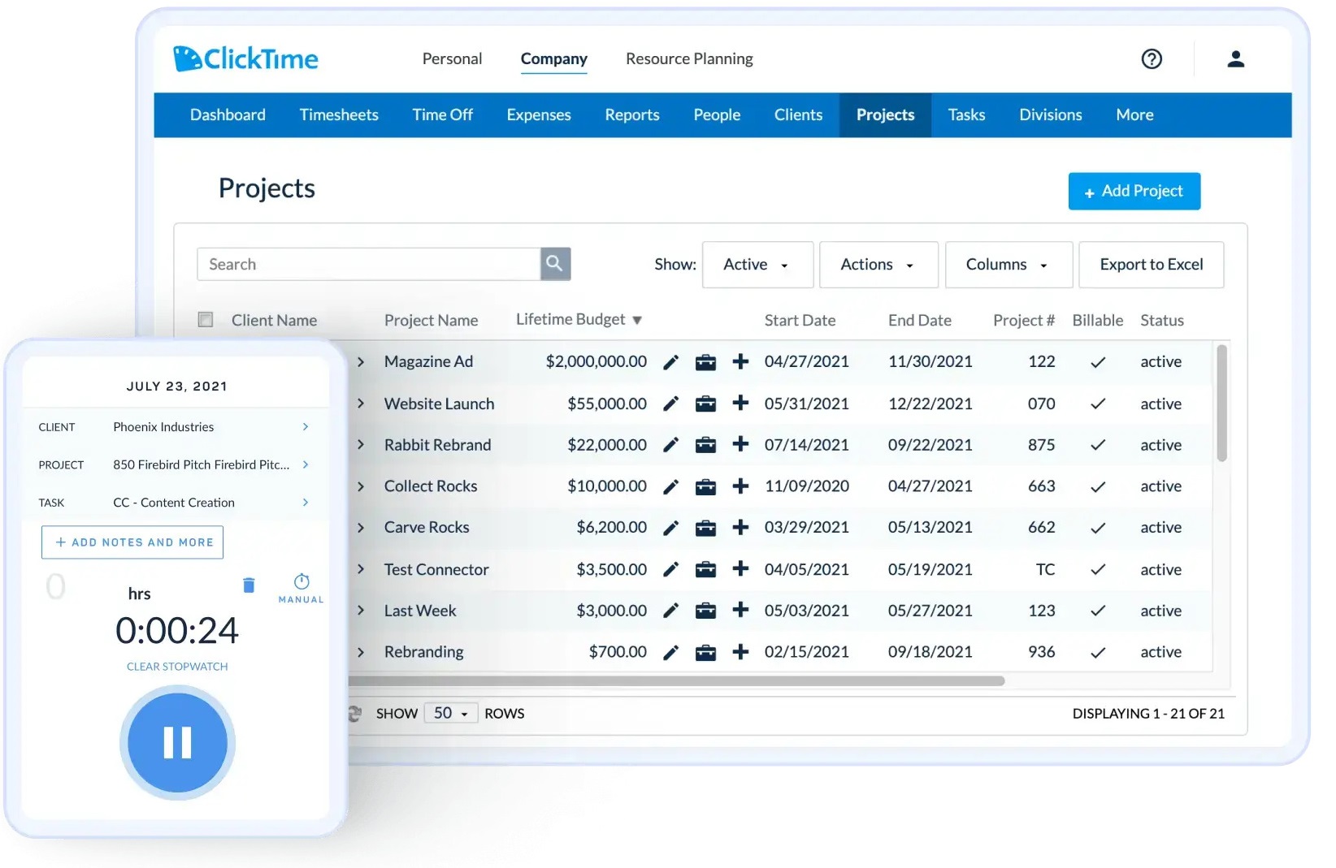Click the search magnifier icon button

point(555,264)
